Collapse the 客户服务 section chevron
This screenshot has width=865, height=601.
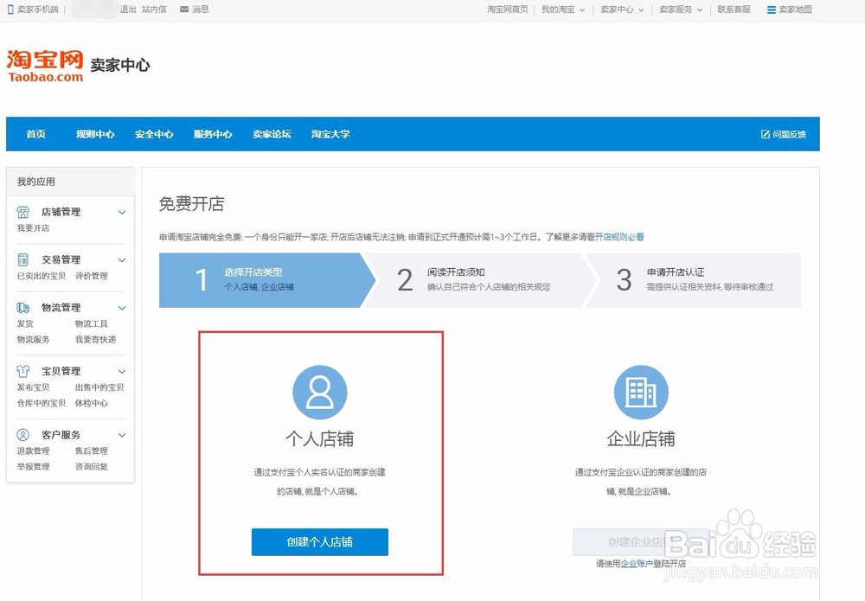(x=122, y=435)
